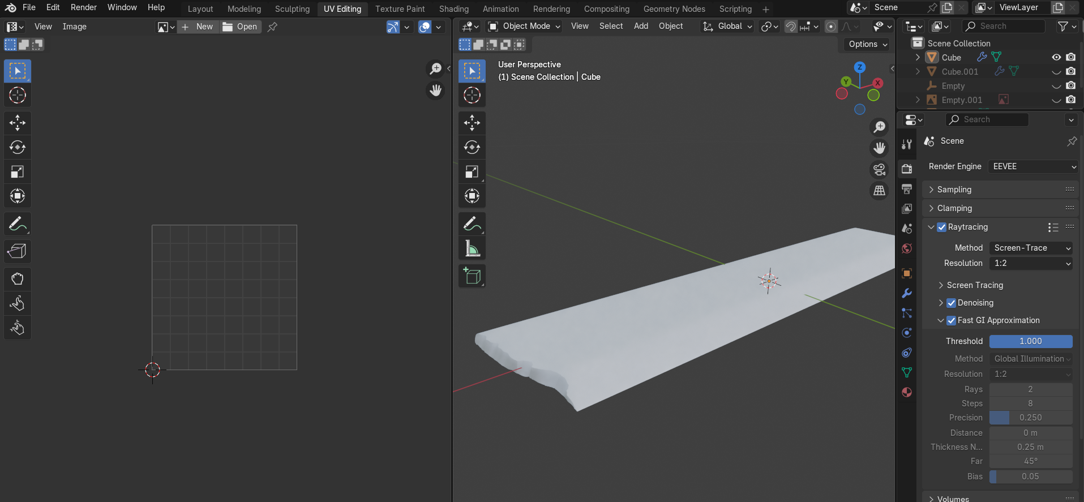Select the Measure tool in 3D viewport
The image size is (1084, 502).
[x=472, y=248]
